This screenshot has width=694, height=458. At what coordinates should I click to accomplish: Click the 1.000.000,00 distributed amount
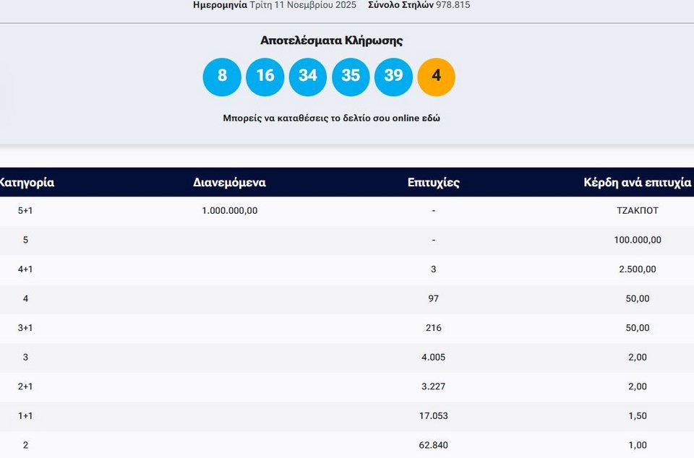point(229,211)
